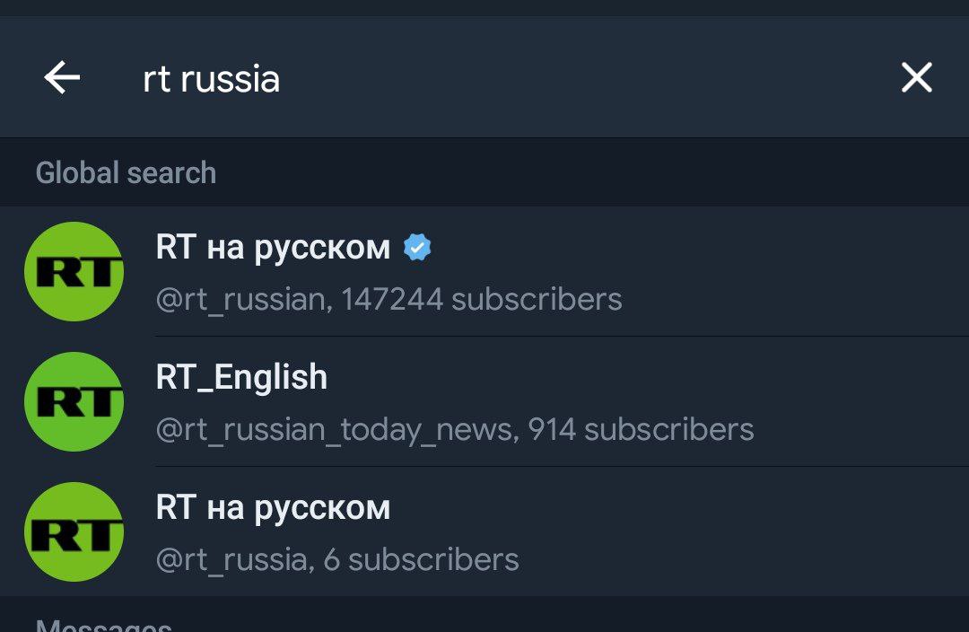
Task: Open the verified RT на русском title
Action: 273,247
